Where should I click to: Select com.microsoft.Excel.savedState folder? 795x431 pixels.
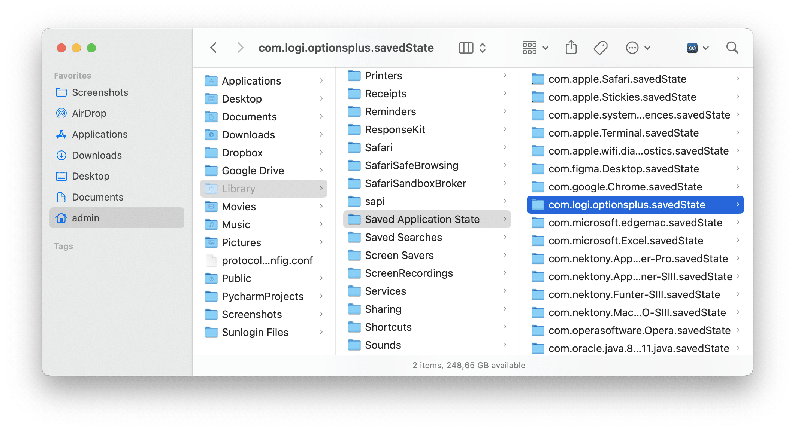635,241
